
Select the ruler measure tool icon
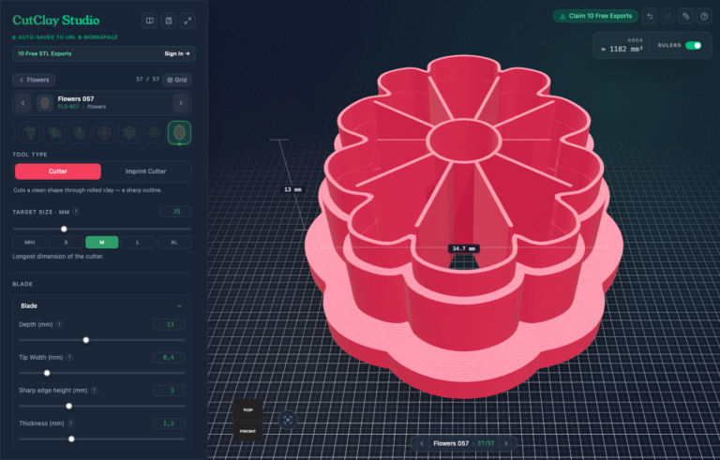(685, 16)
